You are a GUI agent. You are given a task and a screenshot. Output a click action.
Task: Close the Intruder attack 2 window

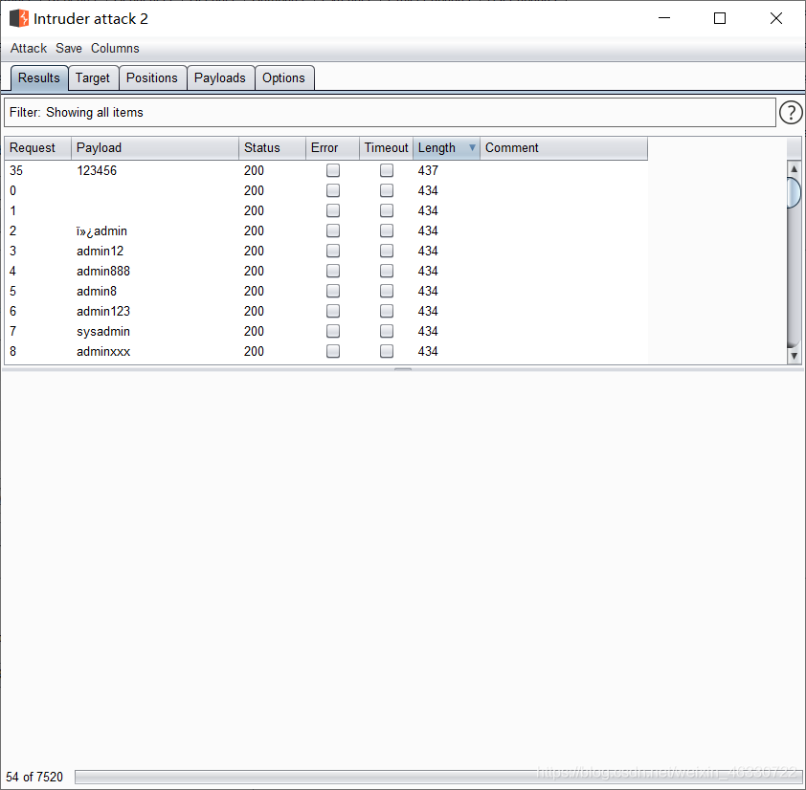(776, 18)
